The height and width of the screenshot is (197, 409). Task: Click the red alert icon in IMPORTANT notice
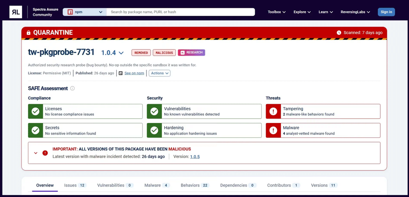(x=45, y=153)
